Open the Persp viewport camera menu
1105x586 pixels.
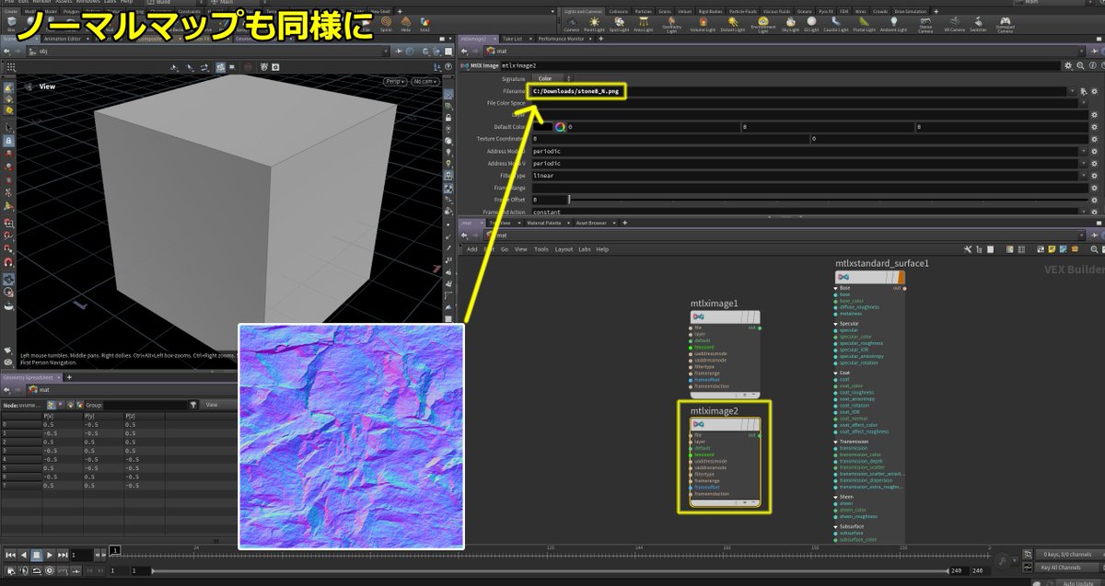[x=397, y=81]
